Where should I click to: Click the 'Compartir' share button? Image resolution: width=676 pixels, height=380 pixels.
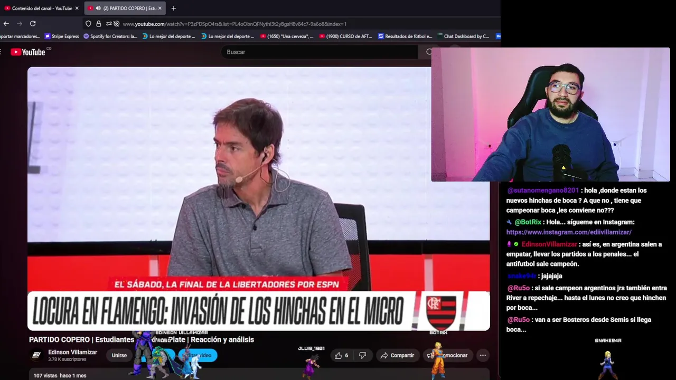(x=397, y=355)
